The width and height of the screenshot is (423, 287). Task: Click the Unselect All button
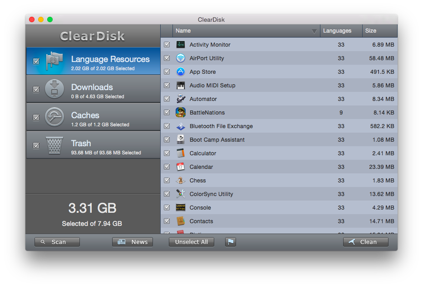(x=191, y=242)
